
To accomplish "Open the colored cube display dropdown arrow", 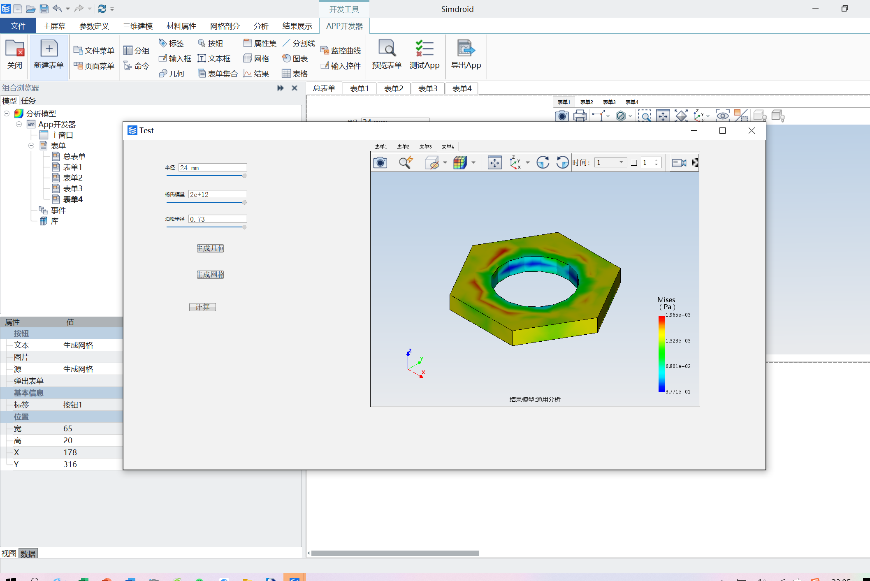I will [473, 163].
